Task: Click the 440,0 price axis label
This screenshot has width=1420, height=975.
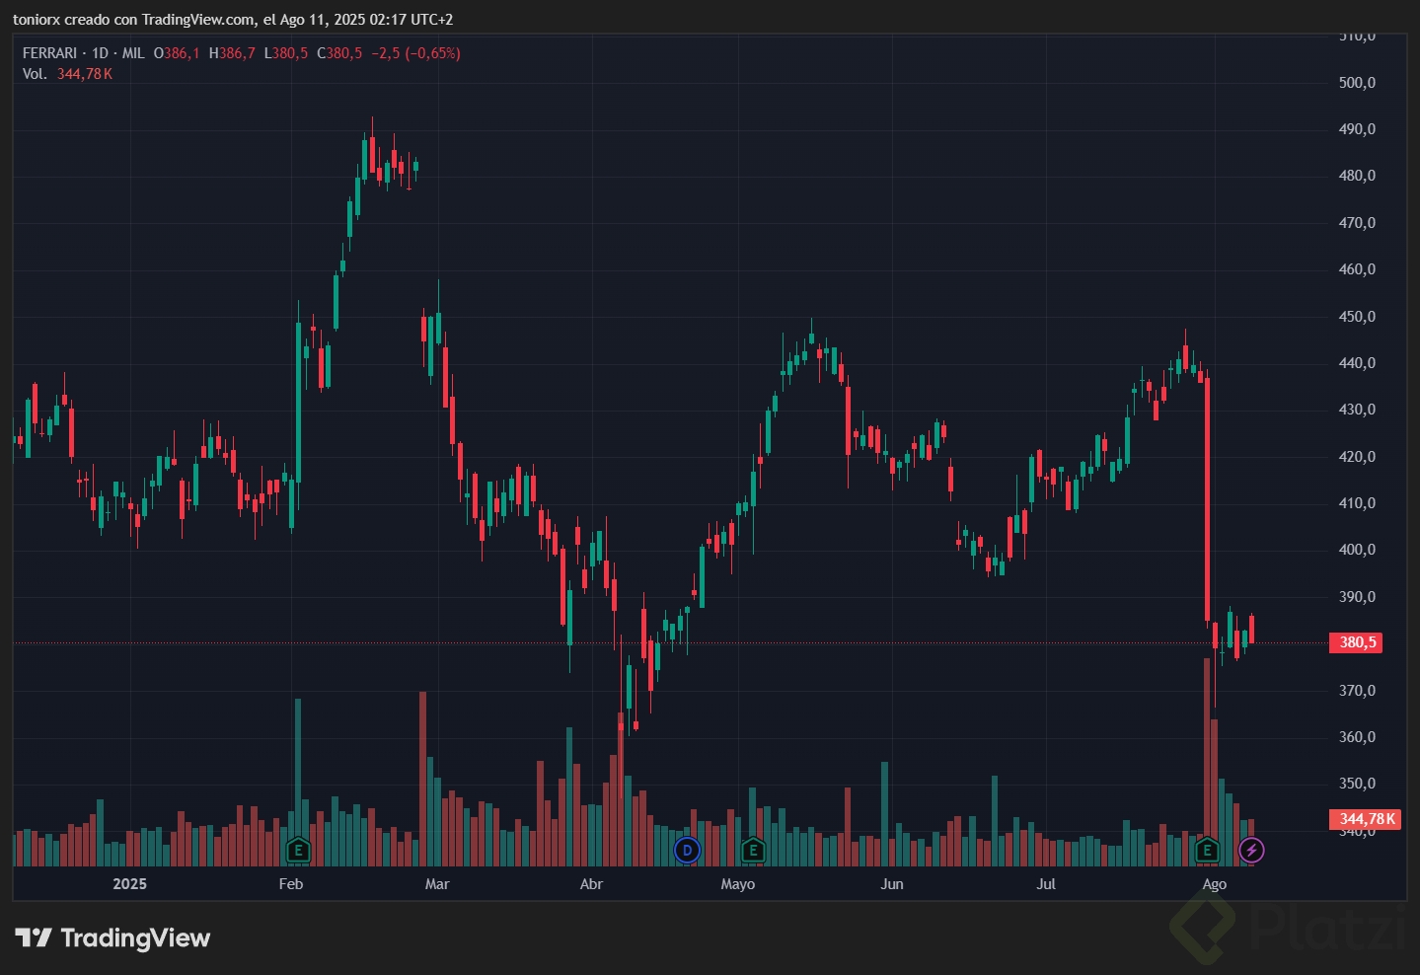Action: point(1357,363)
